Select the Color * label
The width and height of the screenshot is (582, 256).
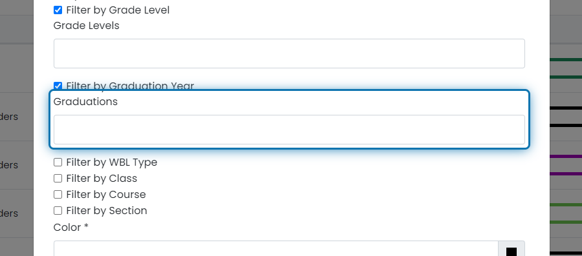pos(71,227)
